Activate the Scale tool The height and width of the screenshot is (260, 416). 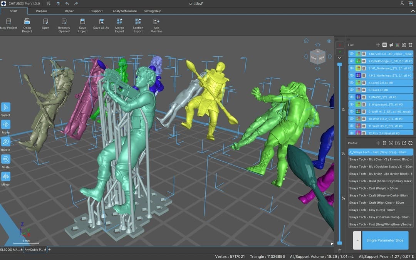6,159
